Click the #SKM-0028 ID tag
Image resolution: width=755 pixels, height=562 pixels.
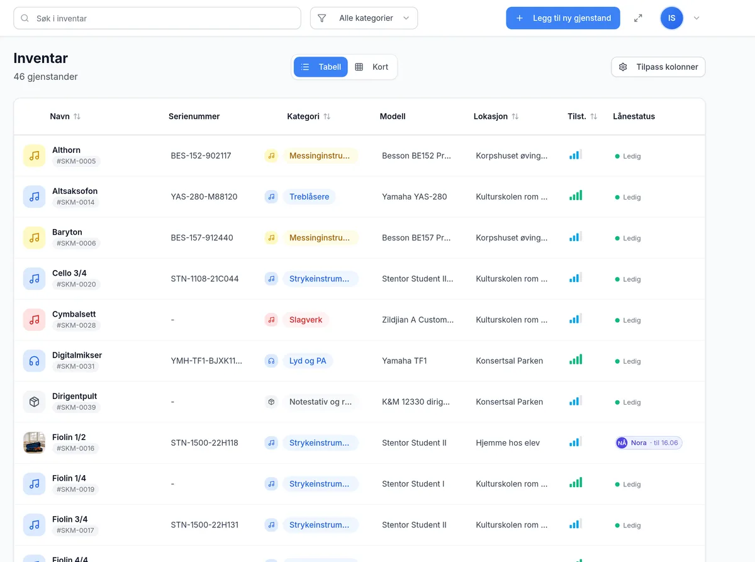click(x=76, y=325)
